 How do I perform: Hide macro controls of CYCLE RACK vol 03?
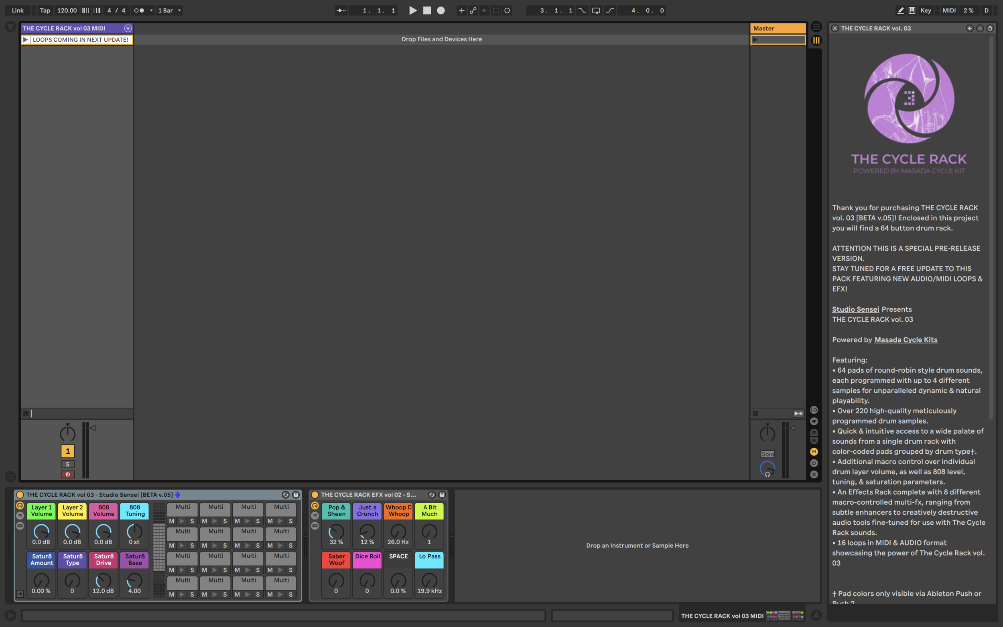[x=20, y=505]
